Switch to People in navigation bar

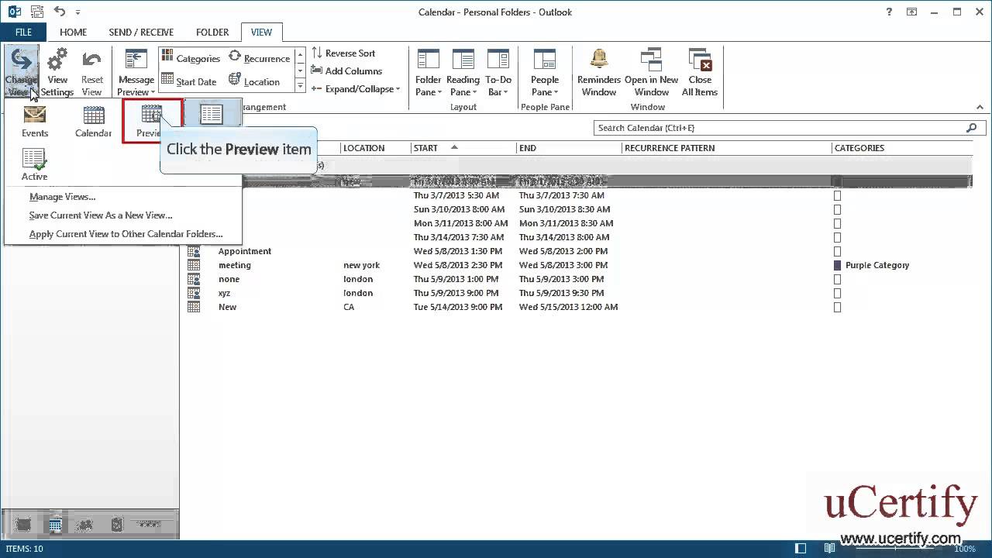pyautogui.click(x=85, y=525)
